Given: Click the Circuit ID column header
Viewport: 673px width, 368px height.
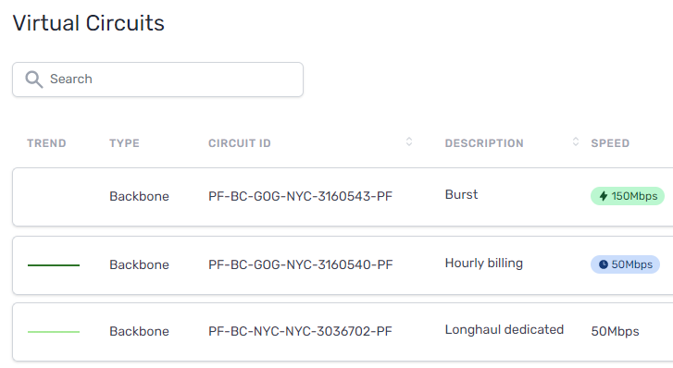Looking at the screenshot, I should click(x=240, y=143).
